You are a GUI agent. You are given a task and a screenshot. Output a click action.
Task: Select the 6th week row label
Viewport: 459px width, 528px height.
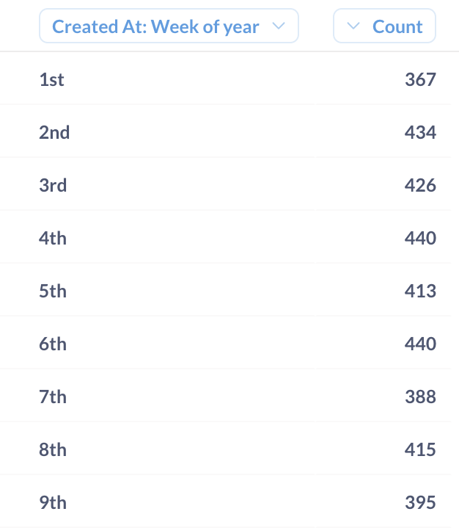pyautogui.click(x=53, y=344)
